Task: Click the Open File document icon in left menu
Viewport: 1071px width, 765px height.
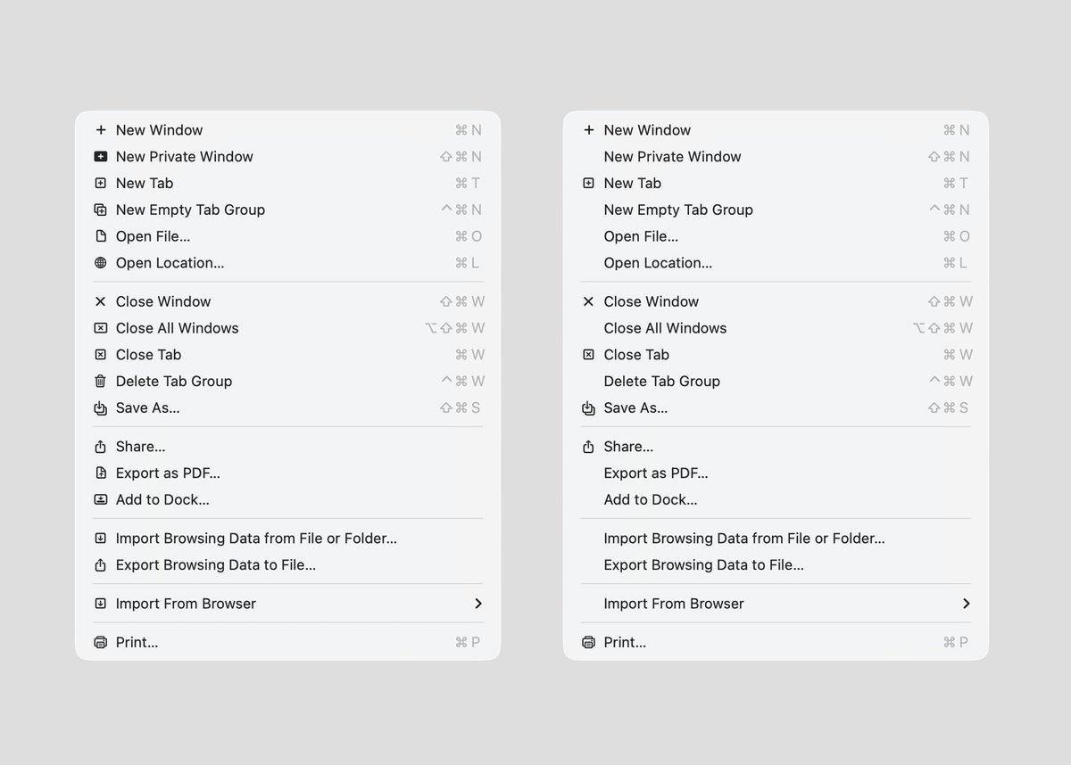Action: tap(100, 237)
